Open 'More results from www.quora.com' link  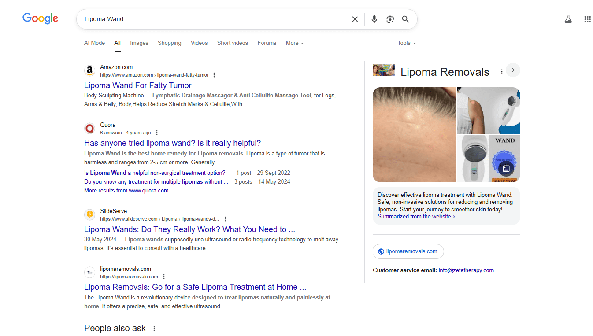pos(126,191)
